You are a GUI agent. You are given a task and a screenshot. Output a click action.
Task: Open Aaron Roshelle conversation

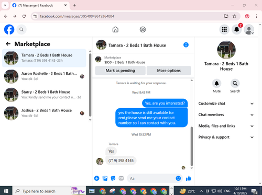[44, 76]
